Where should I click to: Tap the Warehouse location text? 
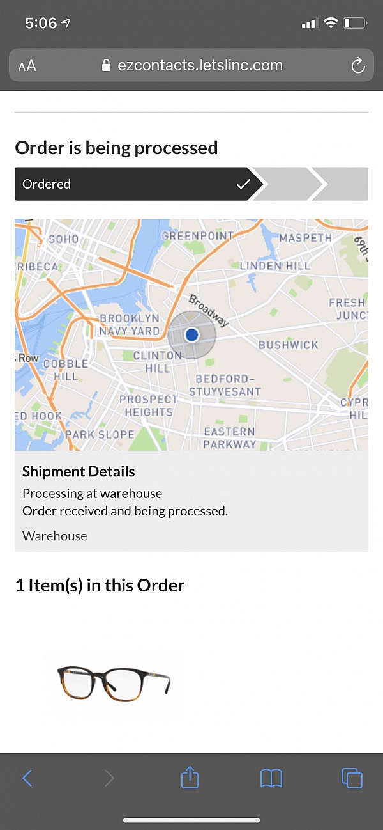55,536
